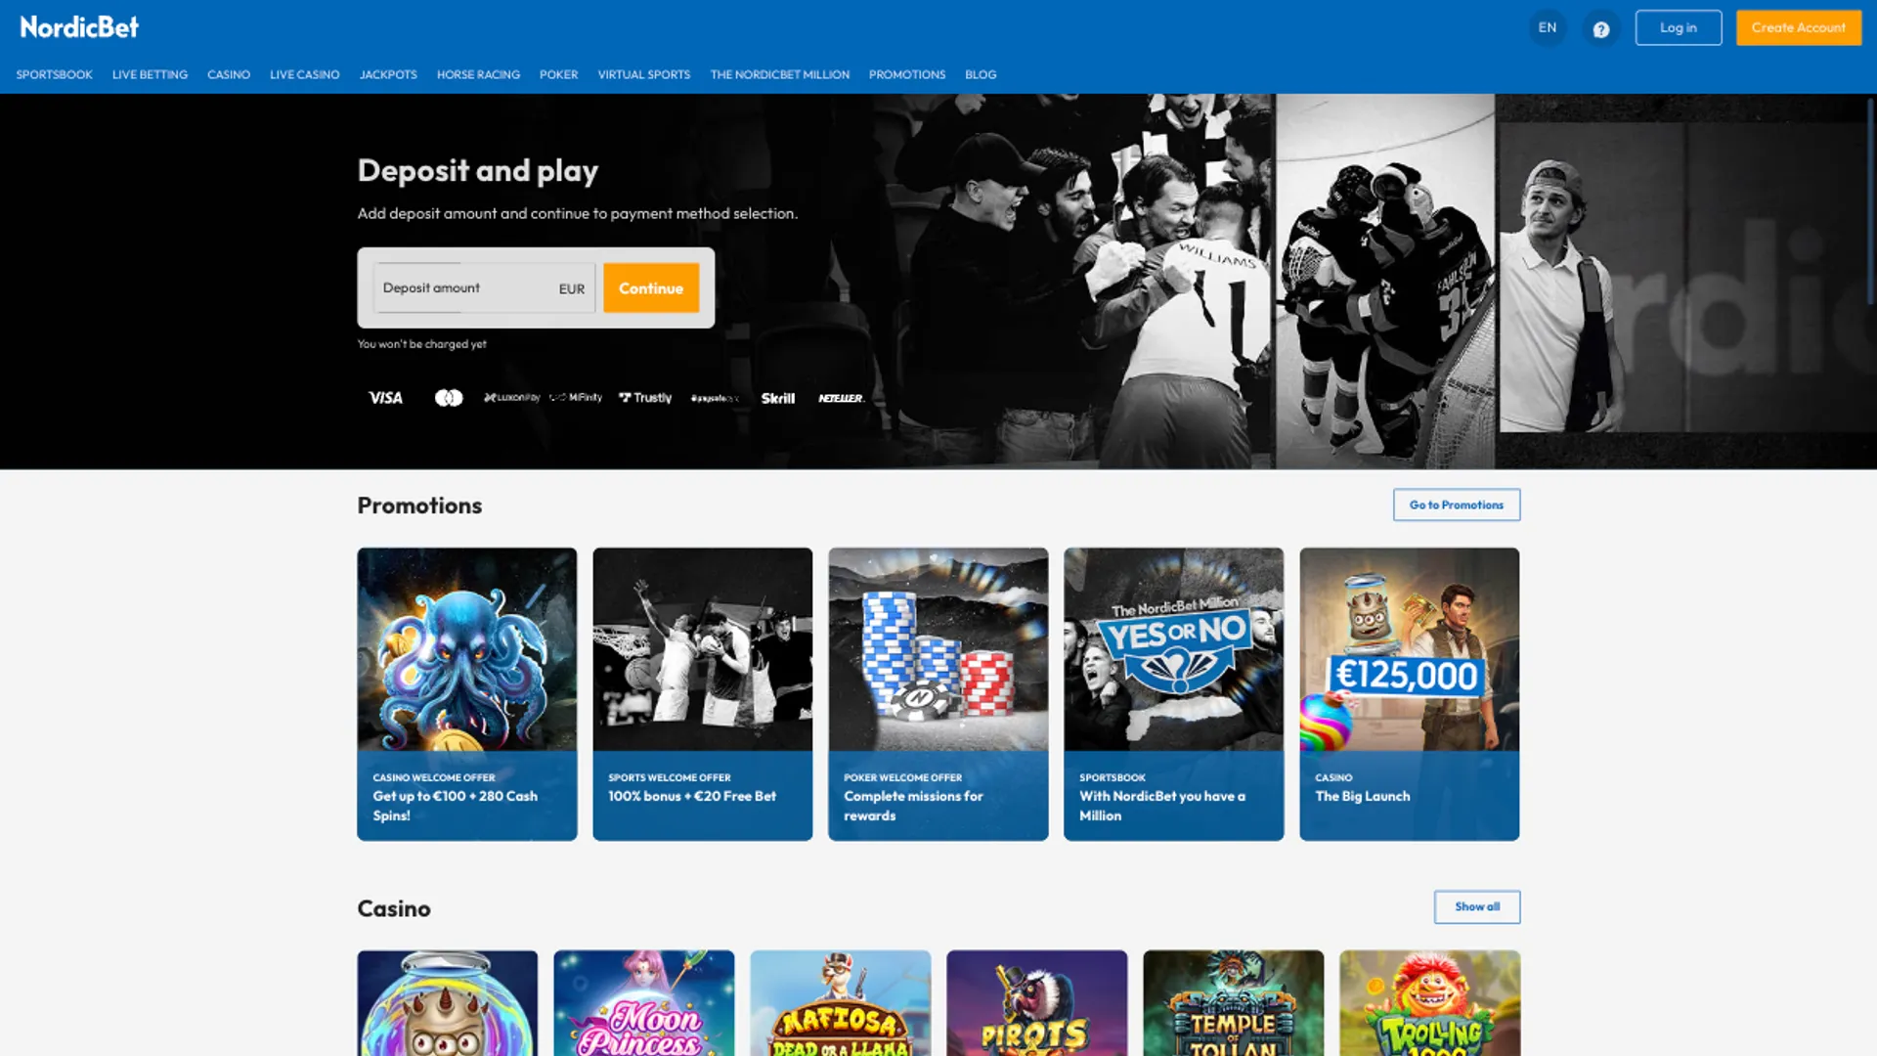Show all casino games

click(x=1476, y=906)
